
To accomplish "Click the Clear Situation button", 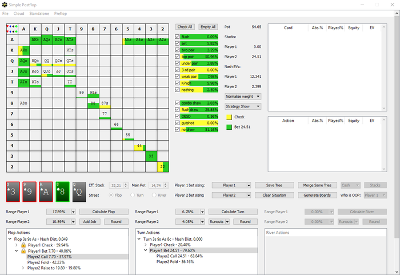I will [x=274, y=196].
